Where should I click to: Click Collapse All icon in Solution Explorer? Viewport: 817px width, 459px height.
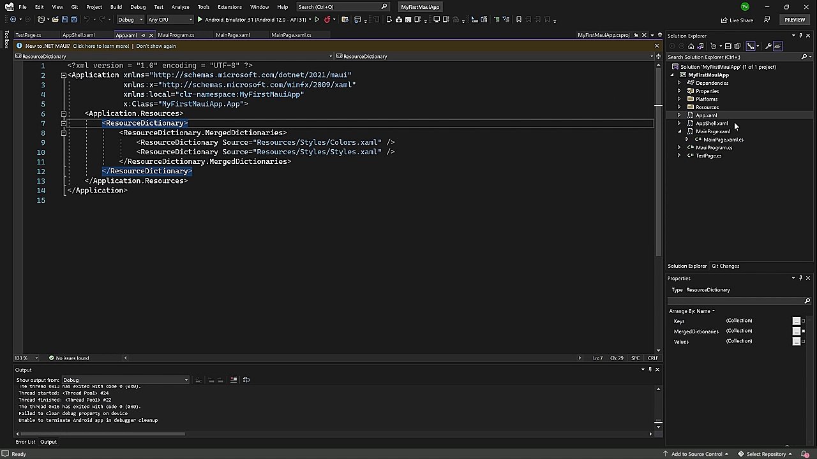[728, 47]
